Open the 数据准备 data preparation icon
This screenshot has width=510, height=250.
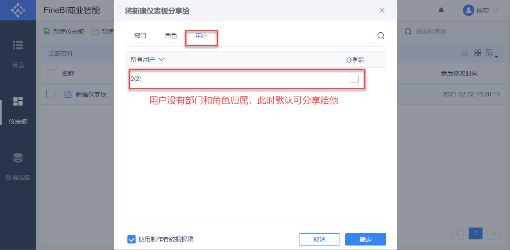18,158
